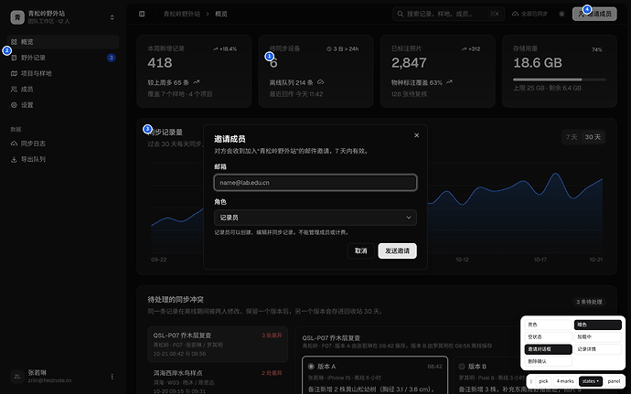
Task: Click the arrow icon after 物种标注覆盖 63%
Action: [x=450, y=82]
